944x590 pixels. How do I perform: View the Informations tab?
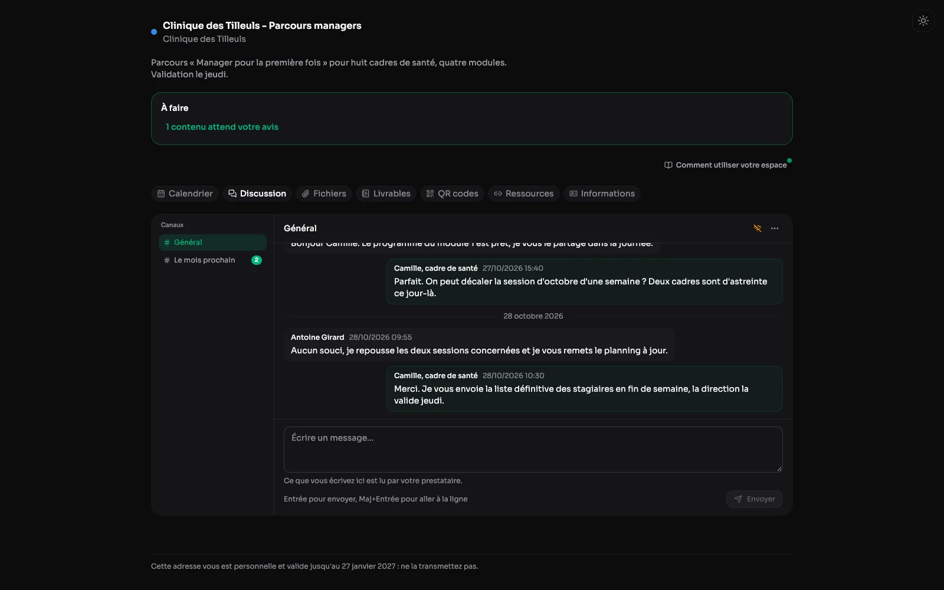point(602,194)
